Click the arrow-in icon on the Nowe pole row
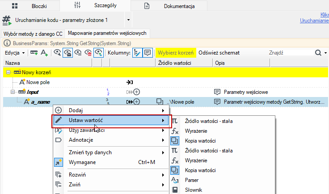This screenshot has height=194, width=329. pyautogui.click(x=130, y=82)
